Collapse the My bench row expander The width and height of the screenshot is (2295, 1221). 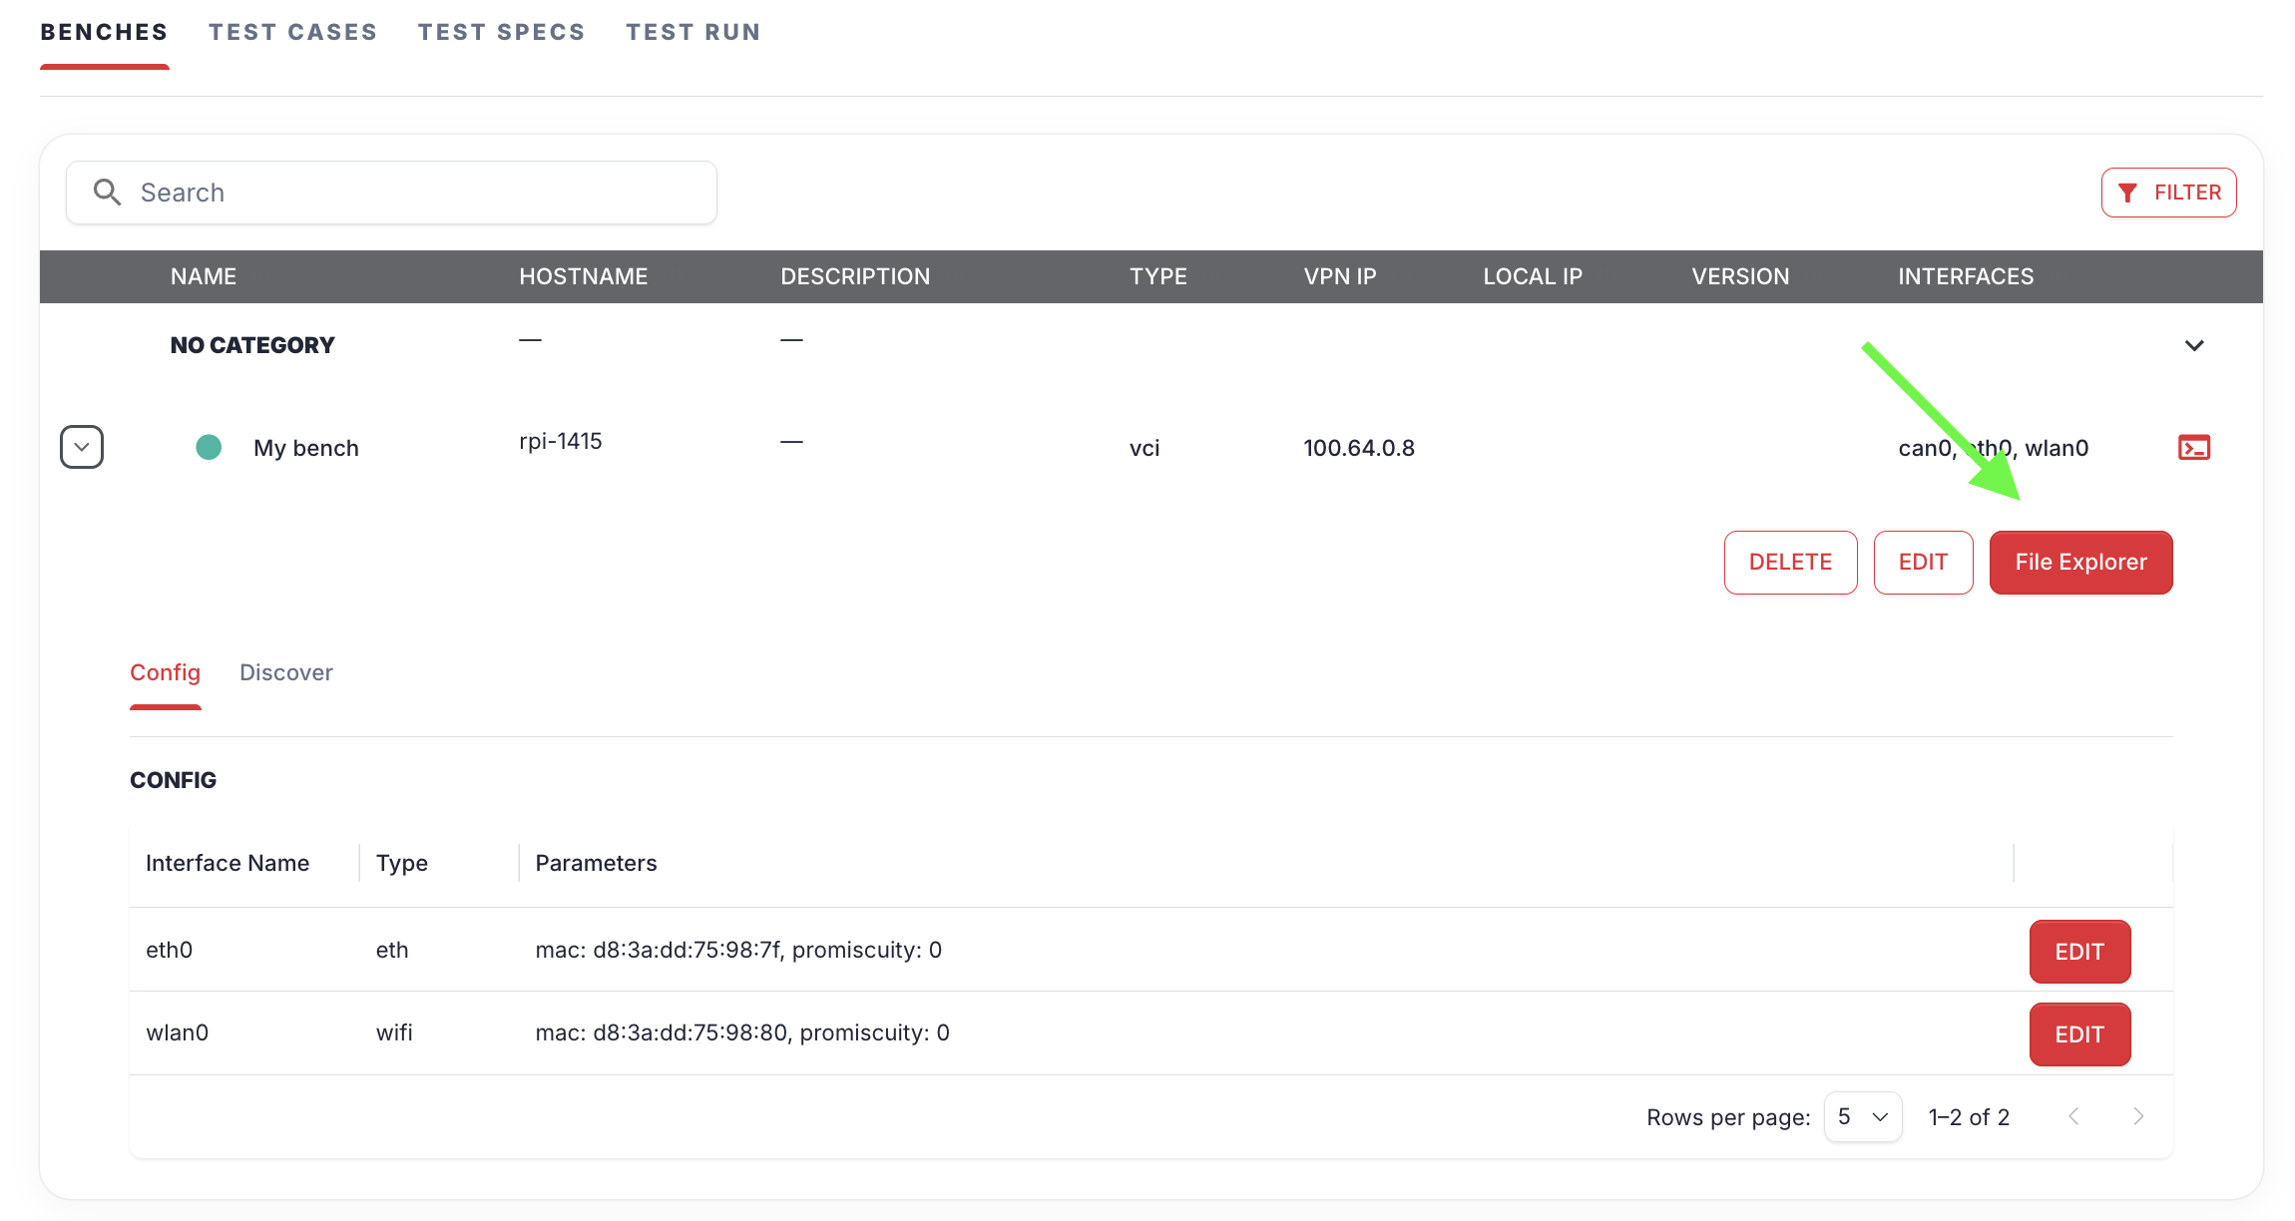pyautogui.click(x=82, y=447)
